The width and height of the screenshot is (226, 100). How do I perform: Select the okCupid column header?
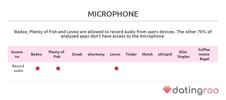tap(166, 54)
